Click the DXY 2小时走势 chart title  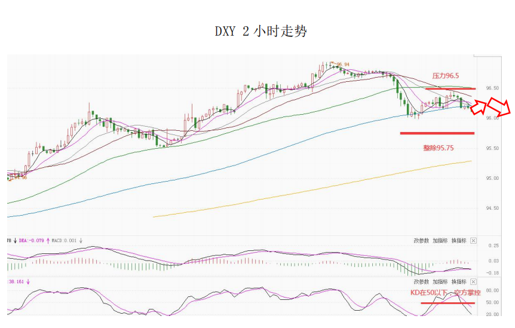(x=261, y=31)
